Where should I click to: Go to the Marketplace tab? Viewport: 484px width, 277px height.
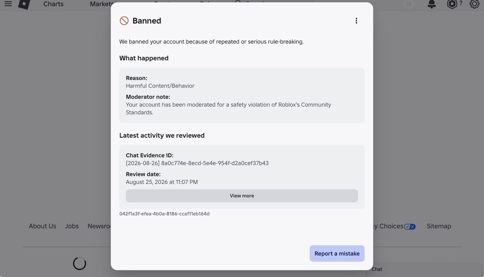[101, 4]
